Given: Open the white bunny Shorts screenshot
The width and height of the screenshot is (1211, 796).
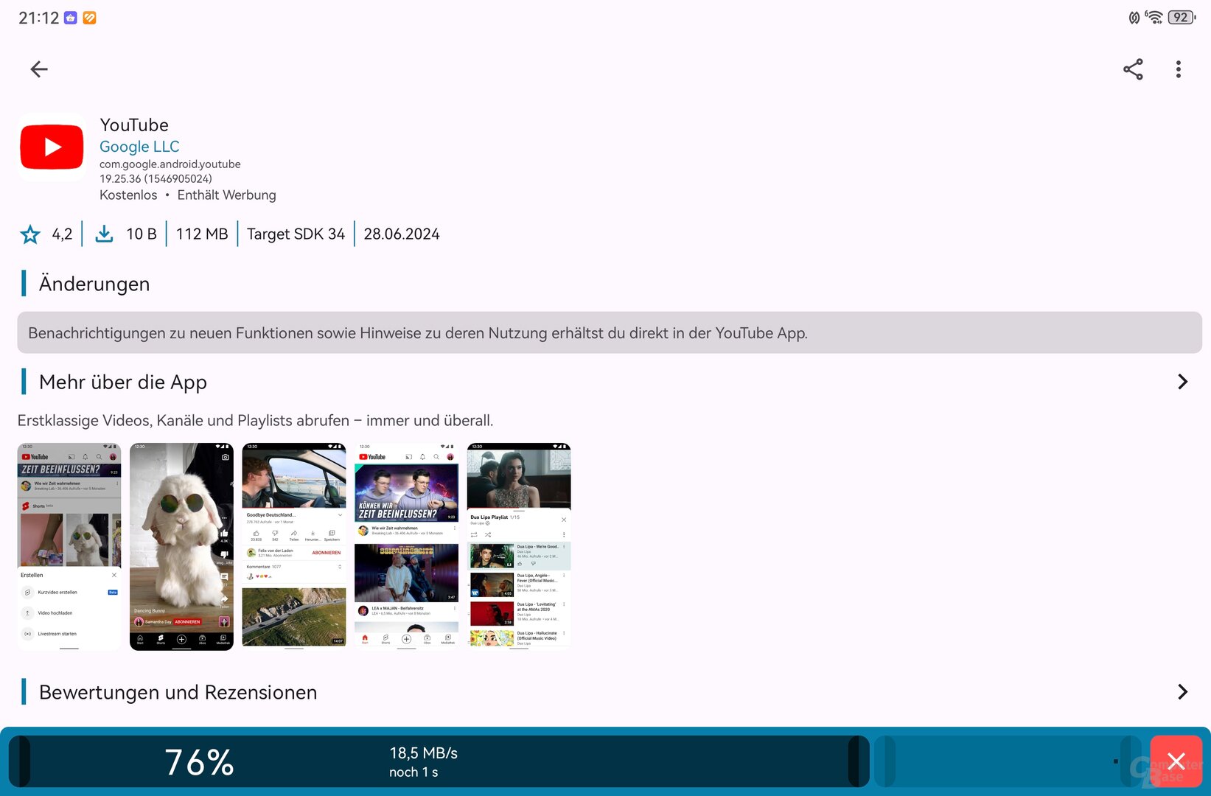Looking at the screenshot, I should pyautogui.click(x=181, y=546).
